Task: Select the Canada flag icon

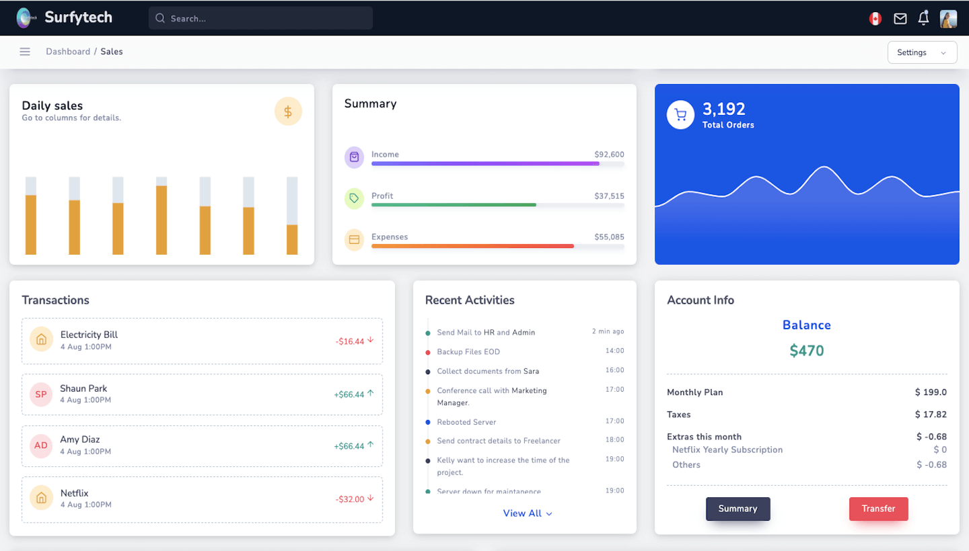Action: point(875,18)
